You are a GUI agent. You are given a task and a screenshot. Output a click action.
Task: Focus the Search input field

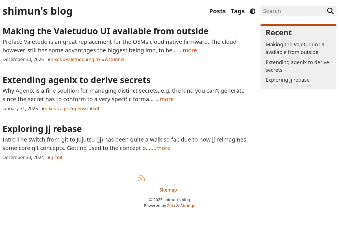tap(293, 11)
